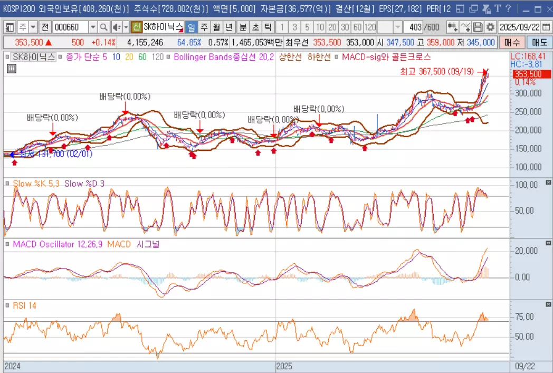Image resolution: width=553 pixels, height=373 pixels.
Task: Click the date field 2025/09/22
Action: coord(520,27)
